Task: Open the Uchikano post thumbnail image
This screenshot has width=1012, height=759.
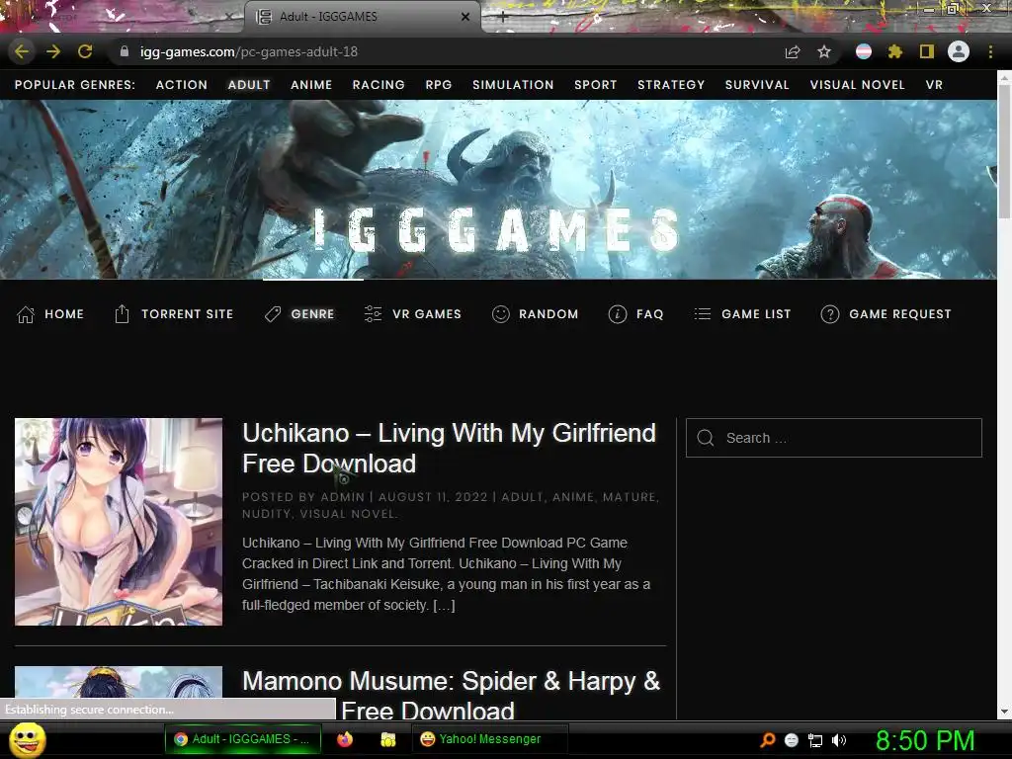Action: pyautogui.click(x=119, y=522)
